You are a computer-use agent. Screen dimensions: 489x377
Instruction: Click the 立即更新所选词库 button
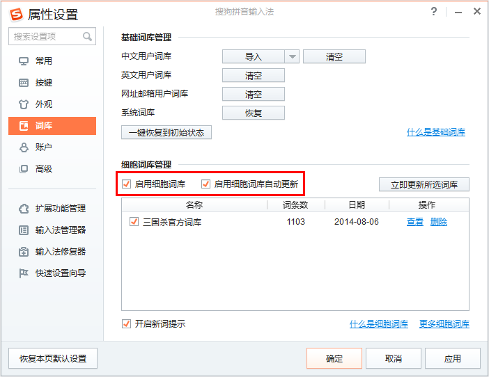424,184
